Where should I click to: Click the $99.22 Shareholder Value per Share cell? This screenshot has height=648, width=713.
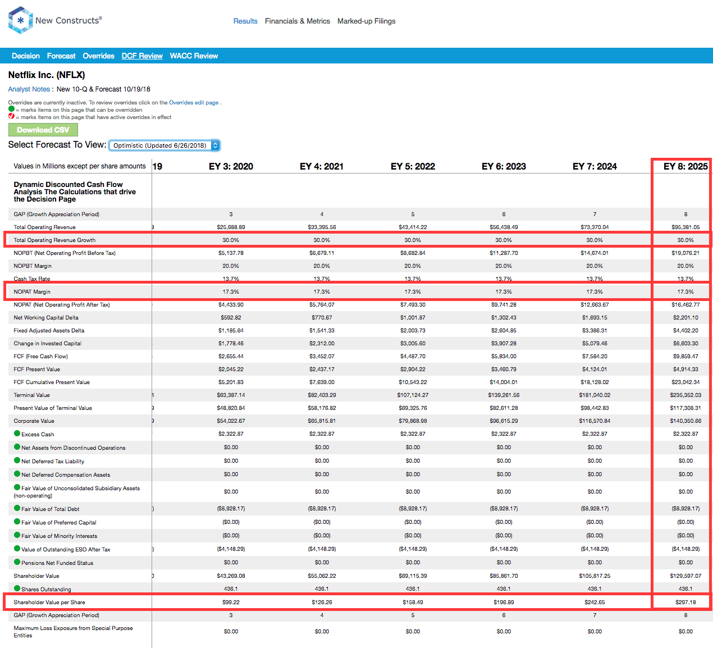point(231,602)
